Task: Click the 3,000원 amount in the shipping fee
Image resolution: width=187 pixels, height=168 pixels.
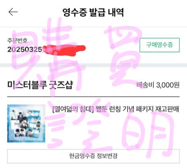Action: pyautogui.click(x=168, y=85)
